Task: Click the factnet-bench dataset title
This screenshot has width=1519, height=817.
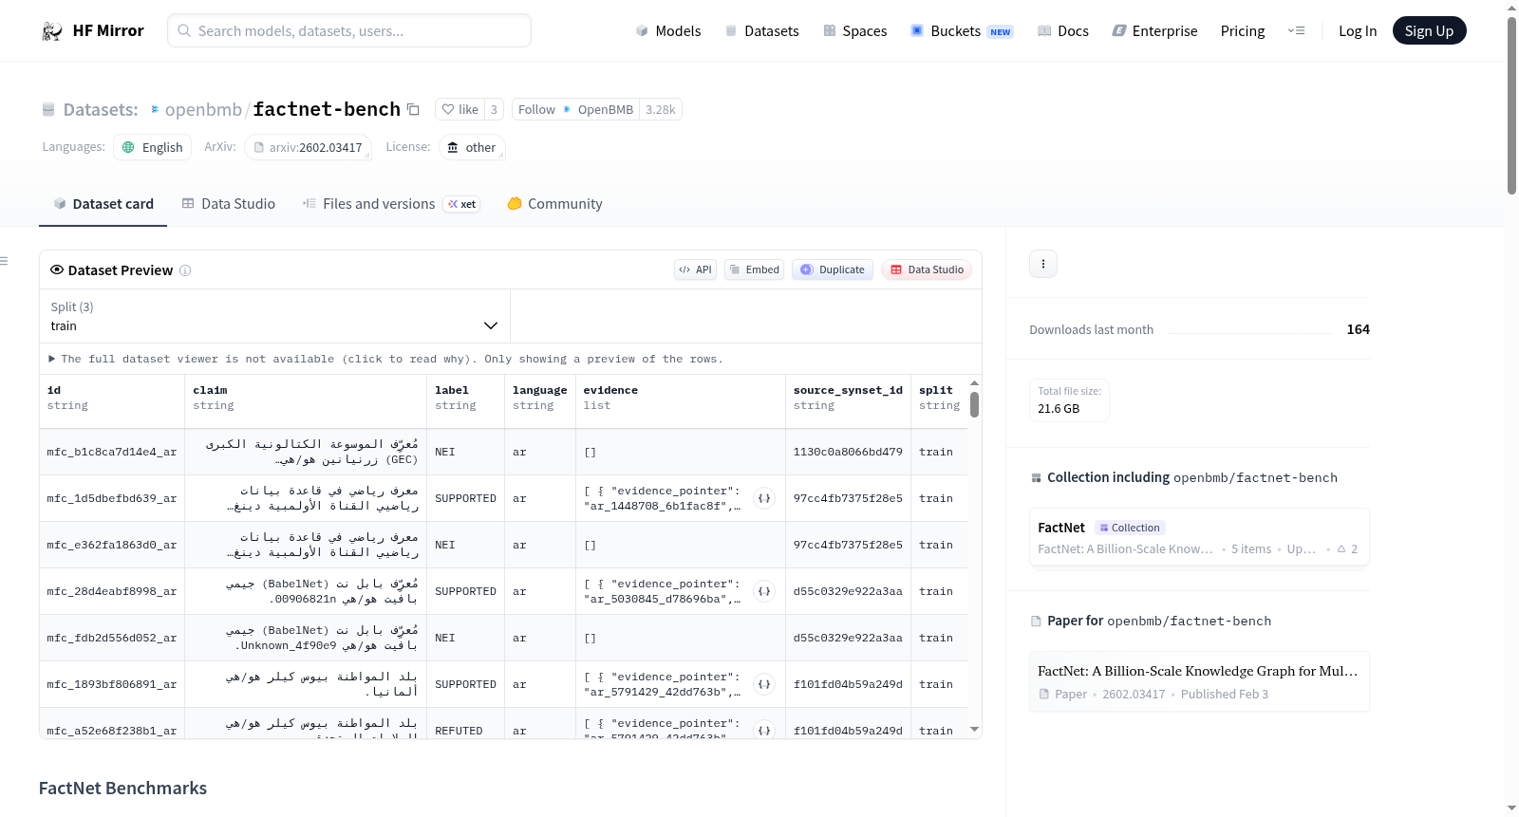Action: pos(327,109)
